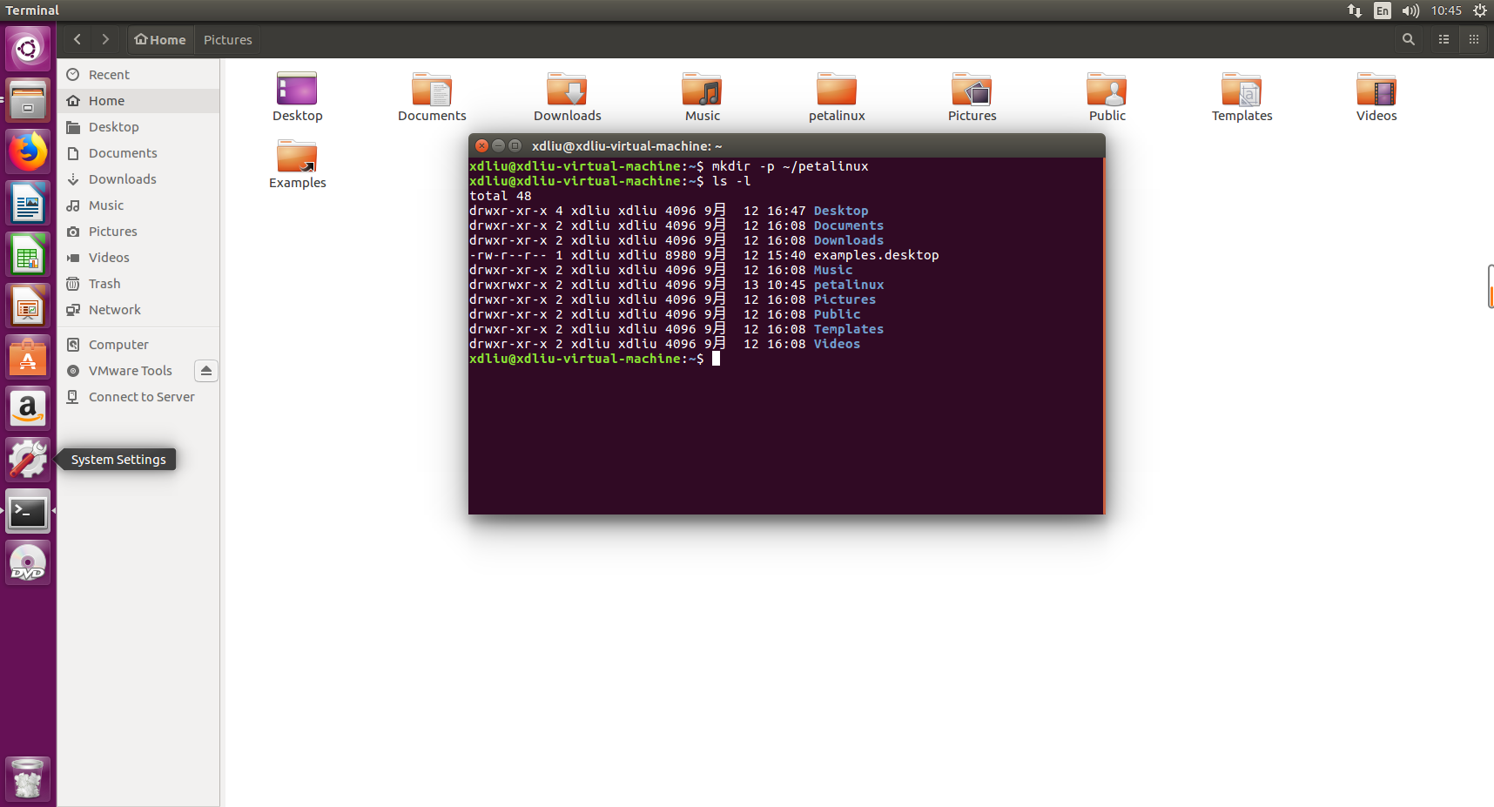Click Connect to Server in the sidebar
The width and height of the screenshot is (1494, 807).
[x=141, y=396]
